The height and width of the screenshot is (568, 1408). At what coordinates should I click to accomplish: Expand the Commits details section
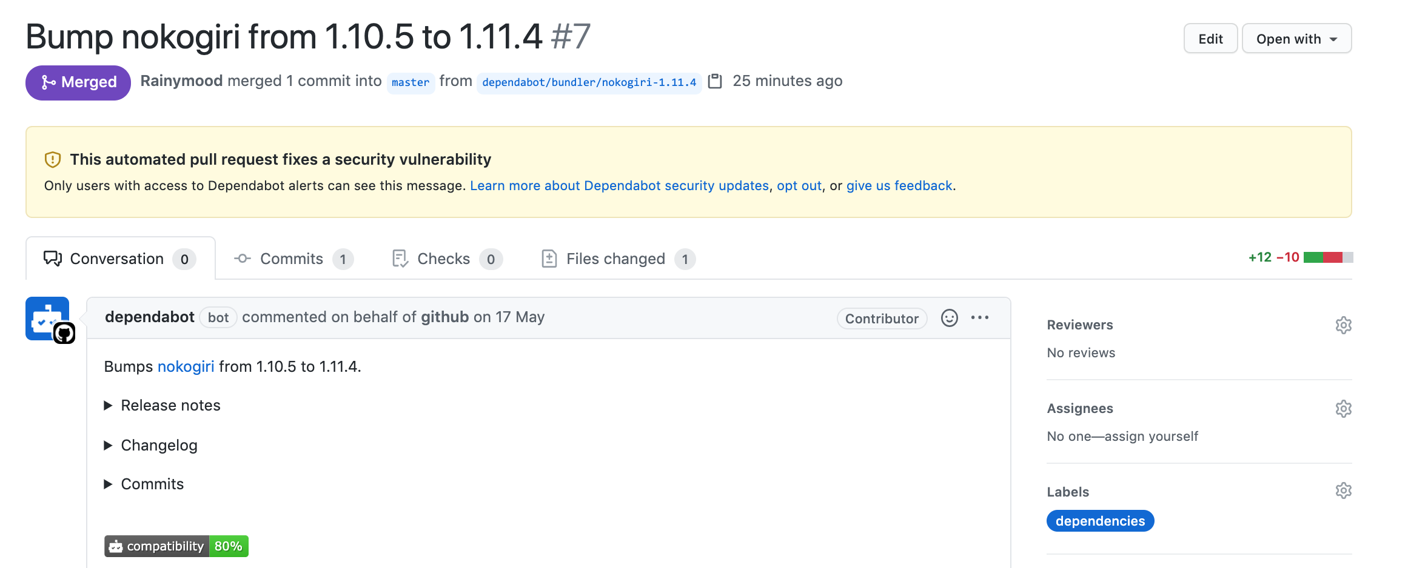(x=144, y=484)
